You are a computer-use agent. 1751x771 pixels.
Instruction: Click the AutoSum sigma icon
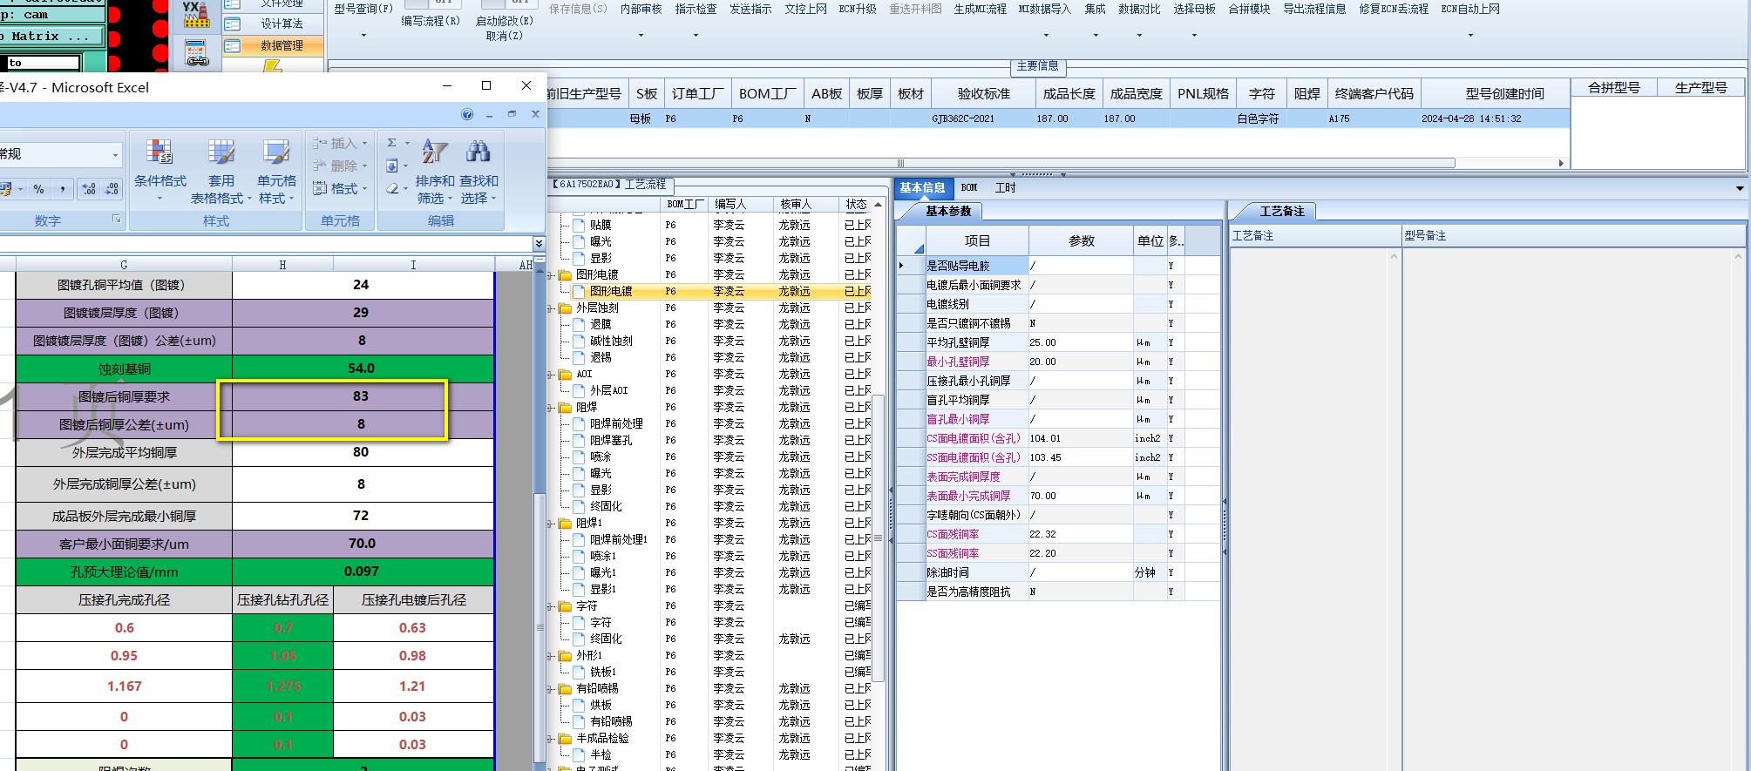[x=392, y=143]
